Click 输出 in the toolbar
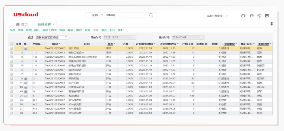The height and width of the screenshot is (131, 284). [x=104, y=30]
